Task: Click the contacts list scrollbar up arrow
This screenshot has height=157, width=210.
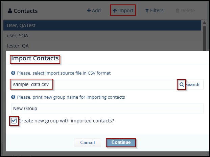Action: pyautogui.click(x=204, y=23)
